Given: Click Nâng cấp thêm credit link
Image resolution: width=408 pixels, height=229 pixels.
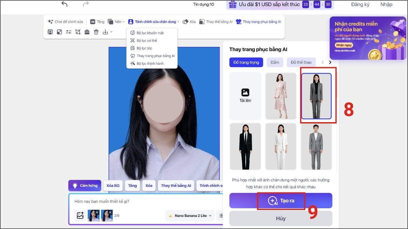Looking at the screenshot, I should pyautogui.click(x=345, y=51).
